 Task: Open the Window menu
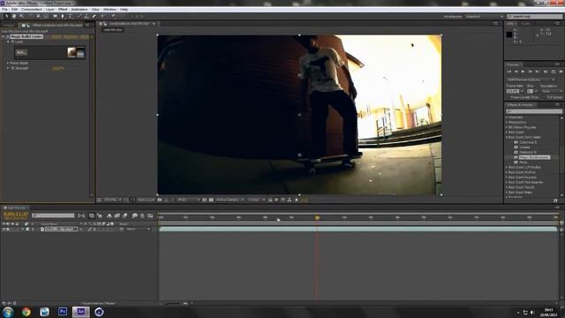(x=109, y=10)
